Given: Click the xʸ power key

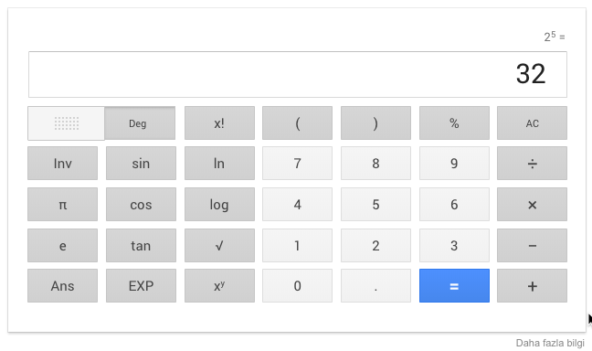Looking at the screenshot, I should [x=219, y=285].
